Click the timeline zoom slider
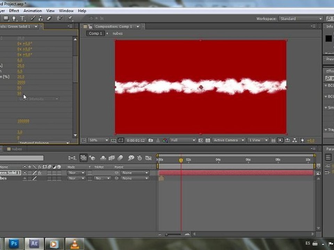334x250 pixels. click(x=173, y=234)
